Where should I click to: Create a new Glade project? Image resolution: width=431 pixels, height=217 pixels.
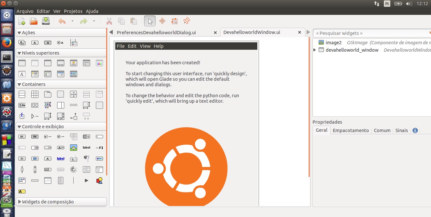click(x=22, y=21)
